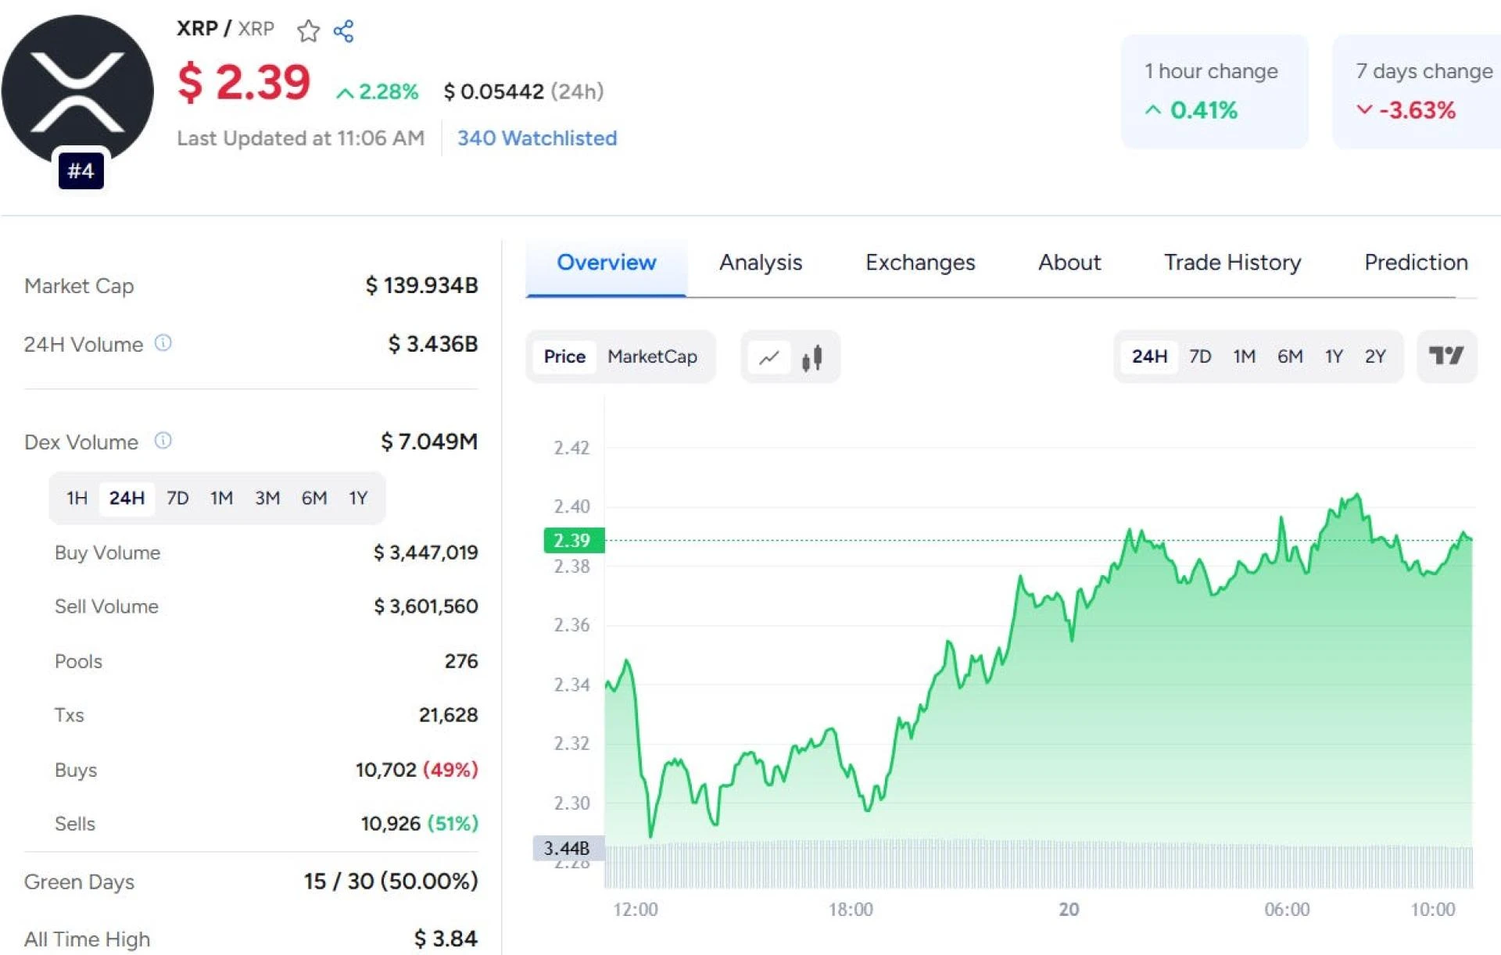Toggle chart to MarketCap view
The width and height of the screenshot is (1501, 955).
tap(652, 356)
